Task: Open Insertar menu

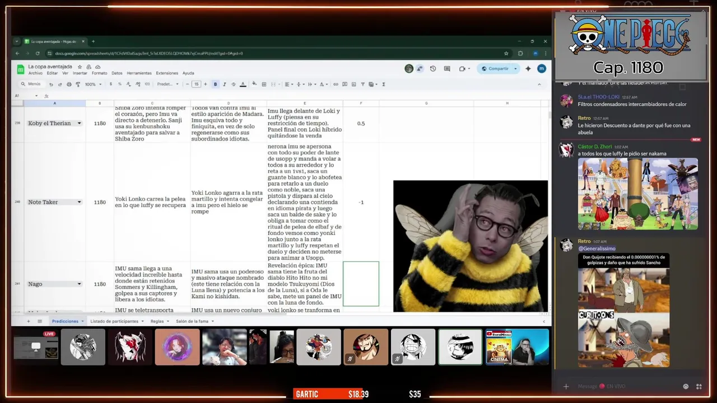Action: [x=80, y=73]
